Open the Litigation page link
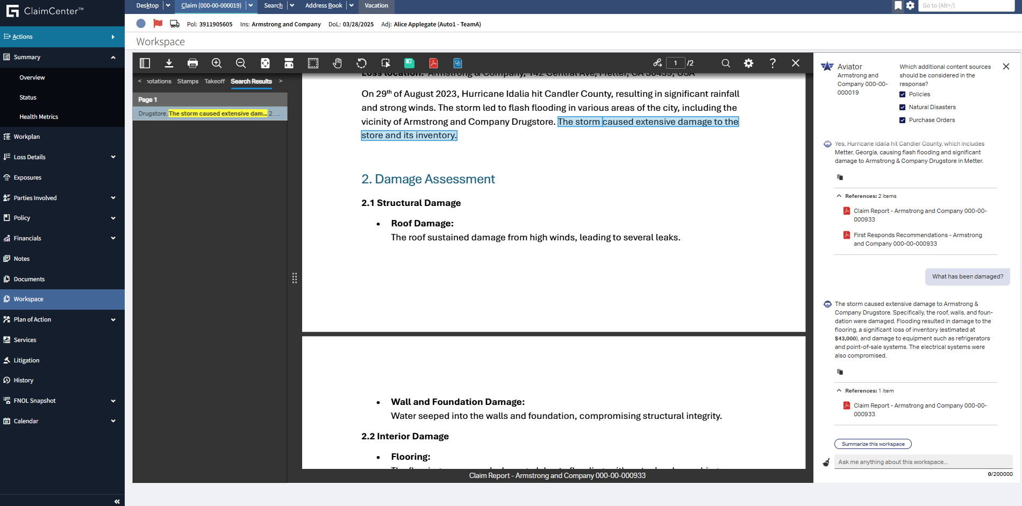The width and height of the screenshot is (1022, 506). pos(26,360)
